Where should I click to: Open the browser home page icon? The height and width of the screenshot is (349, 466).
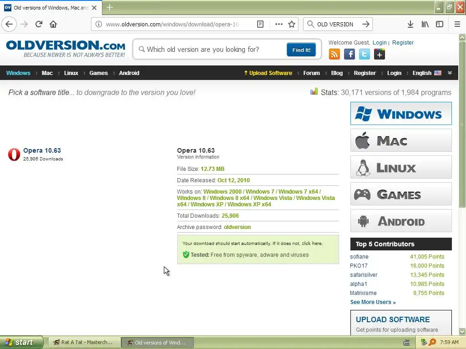(53, 24)
